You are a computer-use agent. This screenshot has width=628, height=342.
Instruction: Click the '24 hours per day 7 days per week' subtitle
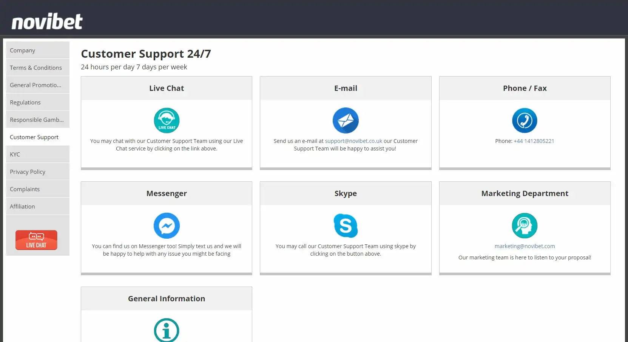134,67
